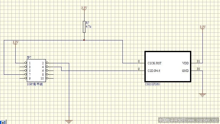This screenshot has height=124, width=220.
Task: Click the close X button at bottom-left
Action: click(3, 122)
